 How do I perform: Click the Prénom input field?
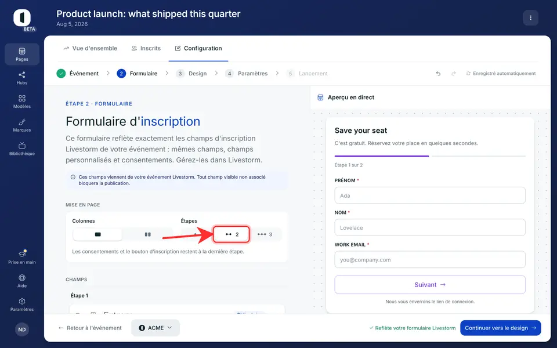[430, 195]
